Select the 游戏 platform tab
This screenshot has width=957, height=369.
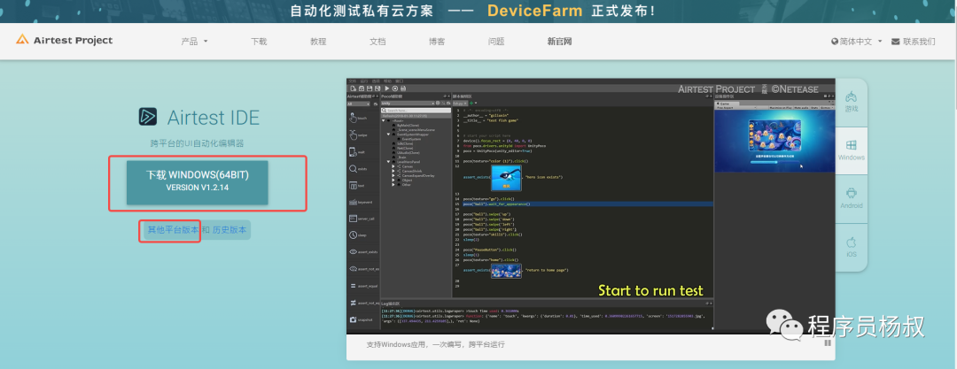click(851, 103)
